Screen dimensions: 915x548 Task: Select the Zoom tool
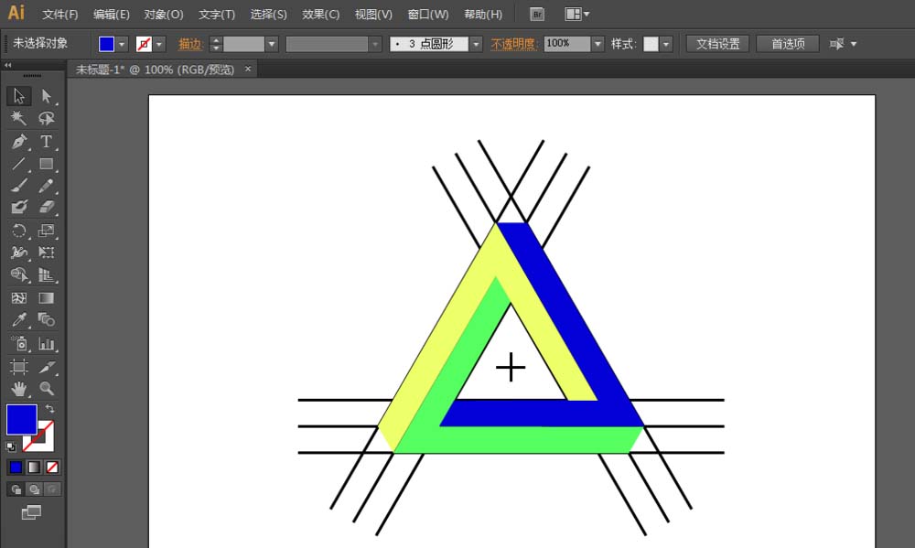45,388
